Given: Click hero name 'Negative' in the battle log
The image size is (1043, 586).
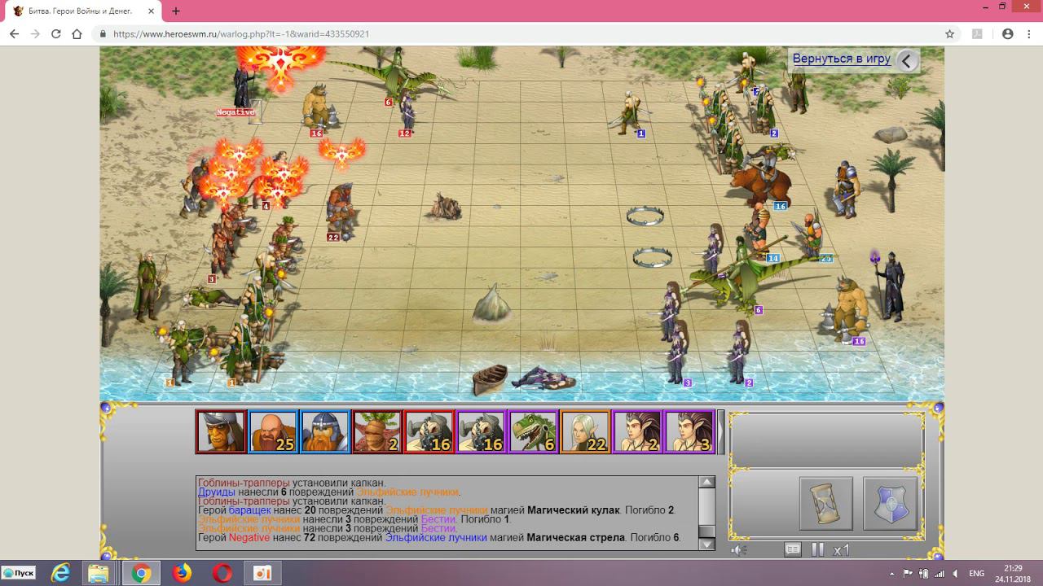Looking at the screenshot, I should click(249, 538).
